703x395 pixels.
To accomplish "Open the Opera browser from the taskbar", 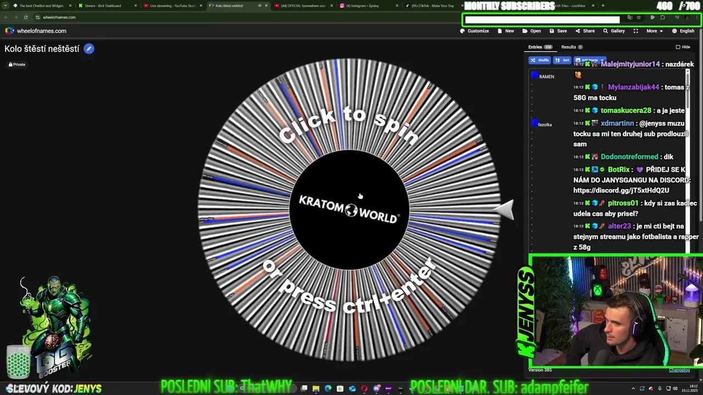I will [x=364, y=388].
